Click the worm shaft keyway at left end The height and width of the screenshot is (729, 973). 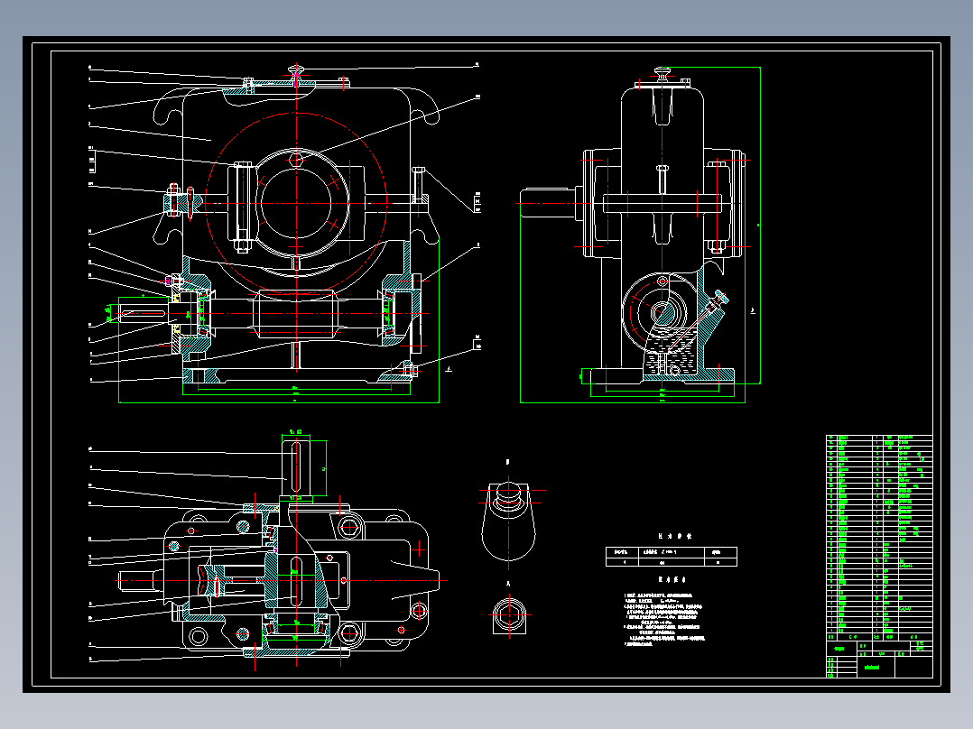coord(144,313)
